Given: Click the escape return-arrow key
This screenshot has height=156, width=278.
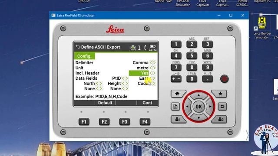Looking at the screenshot, I should click(222, 107).
